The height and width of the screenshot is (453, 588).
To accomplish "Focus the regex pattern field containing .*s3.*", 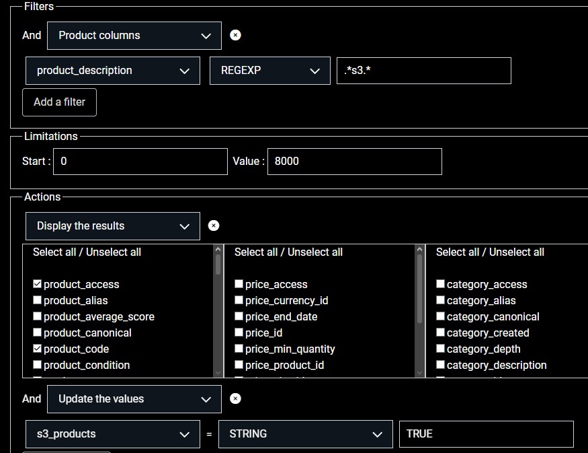I will pyautogui.click(x=423, y=71).
